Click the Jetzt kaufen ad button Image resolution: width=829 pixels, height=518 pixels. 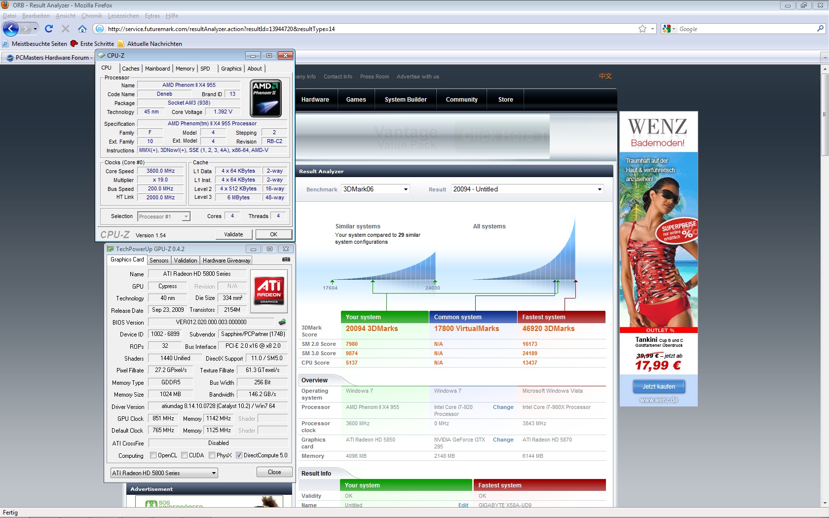pyautogui.click(x=659, y=386)
